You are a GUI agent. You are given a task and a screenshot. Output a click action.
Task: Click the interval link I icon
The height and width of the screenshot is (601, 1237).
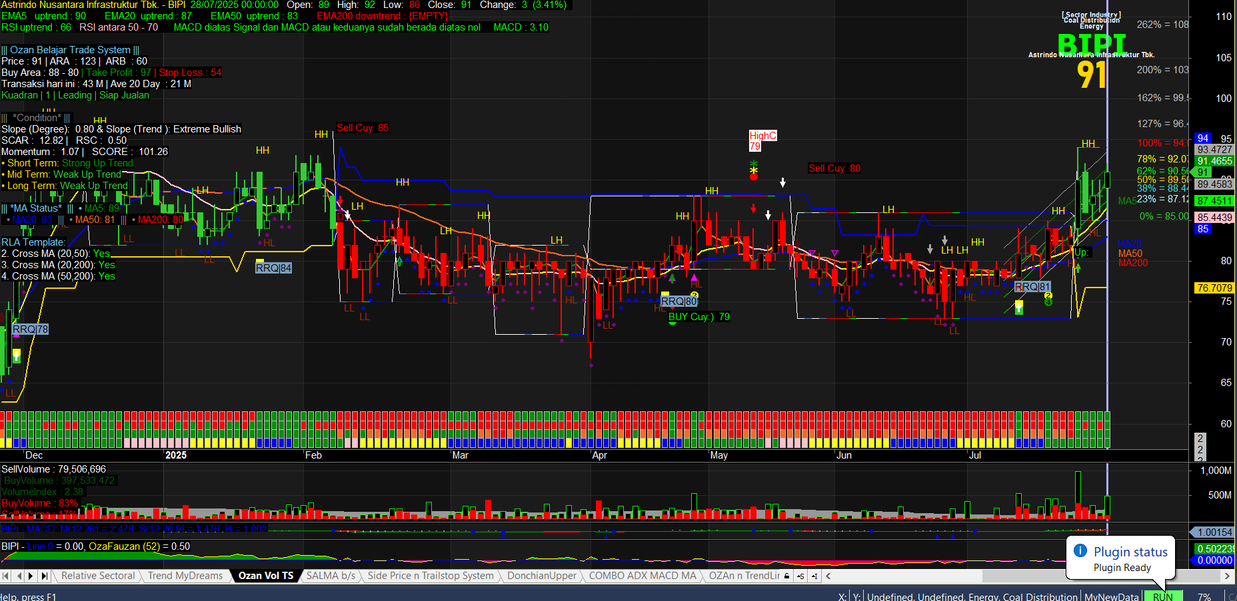pyautogui.click(x=813, y=576)
